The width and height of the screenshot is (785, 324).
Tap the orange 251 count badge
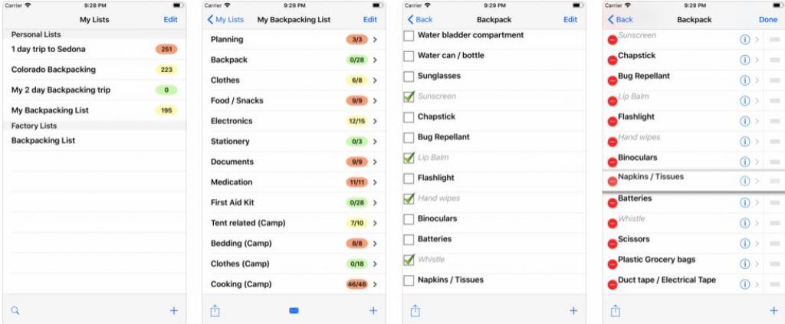tap(166, 50)
